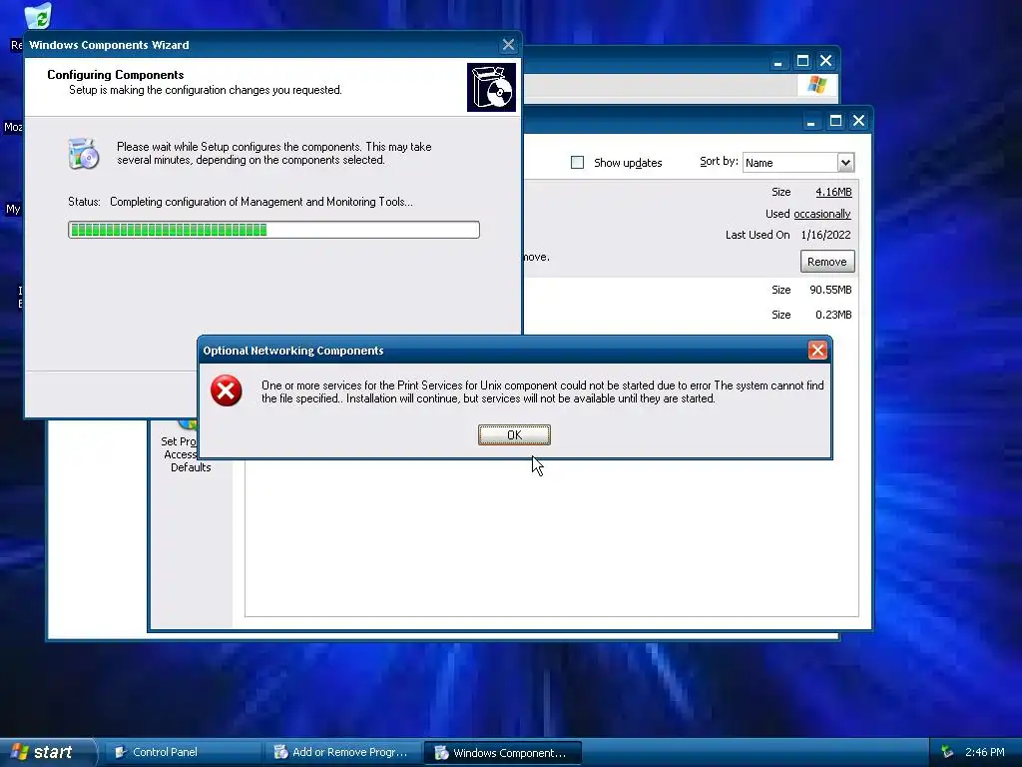Viewport: 1022px width, 767px height.
Task: Click the Status text about Management and Monitoring Tools
Action: point(260,202)
